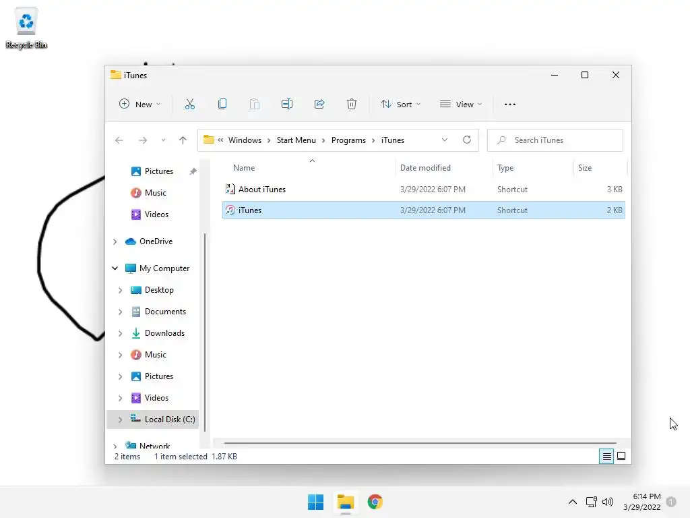
Task: Expand the Documents tree node
Action: pos(120,312)
